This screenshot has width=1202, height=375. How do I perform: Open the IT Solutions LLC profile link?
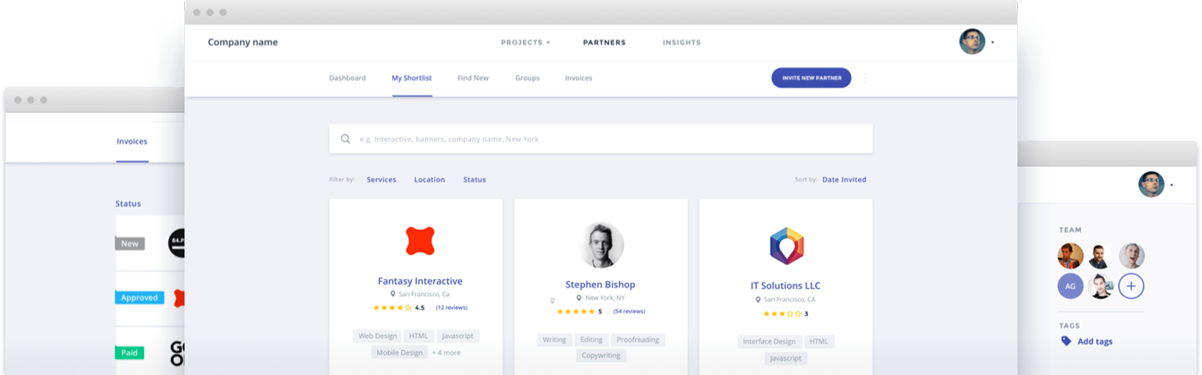[786, 286]
